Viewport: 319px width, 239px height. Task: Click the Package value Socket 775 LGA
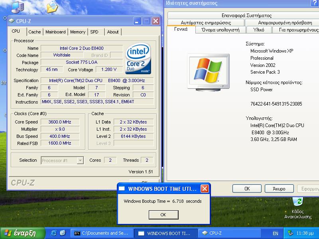[82, 62]
